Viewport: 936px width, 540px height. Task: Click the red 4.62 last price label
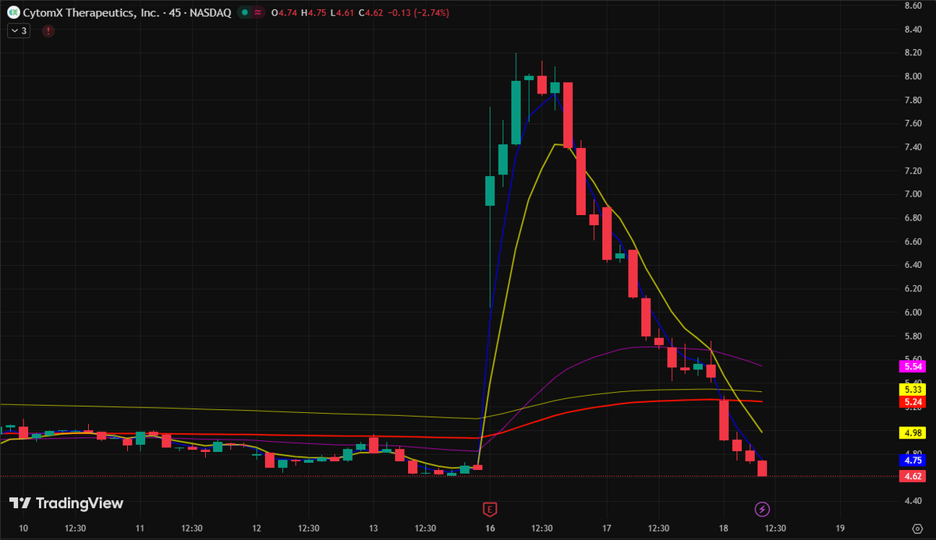pyautogui.click(x=912, y=475)
